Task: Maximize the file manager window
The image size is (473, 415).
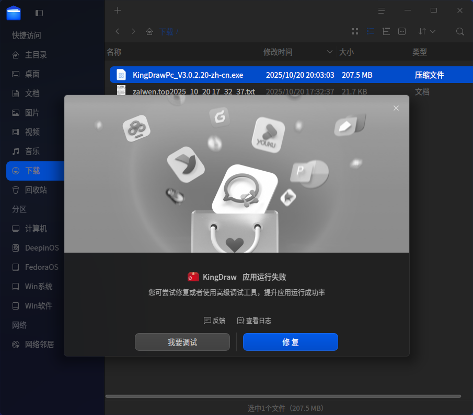Action: click(x=434, y=10)
